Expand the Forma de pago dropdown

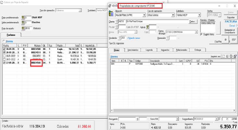195,32
